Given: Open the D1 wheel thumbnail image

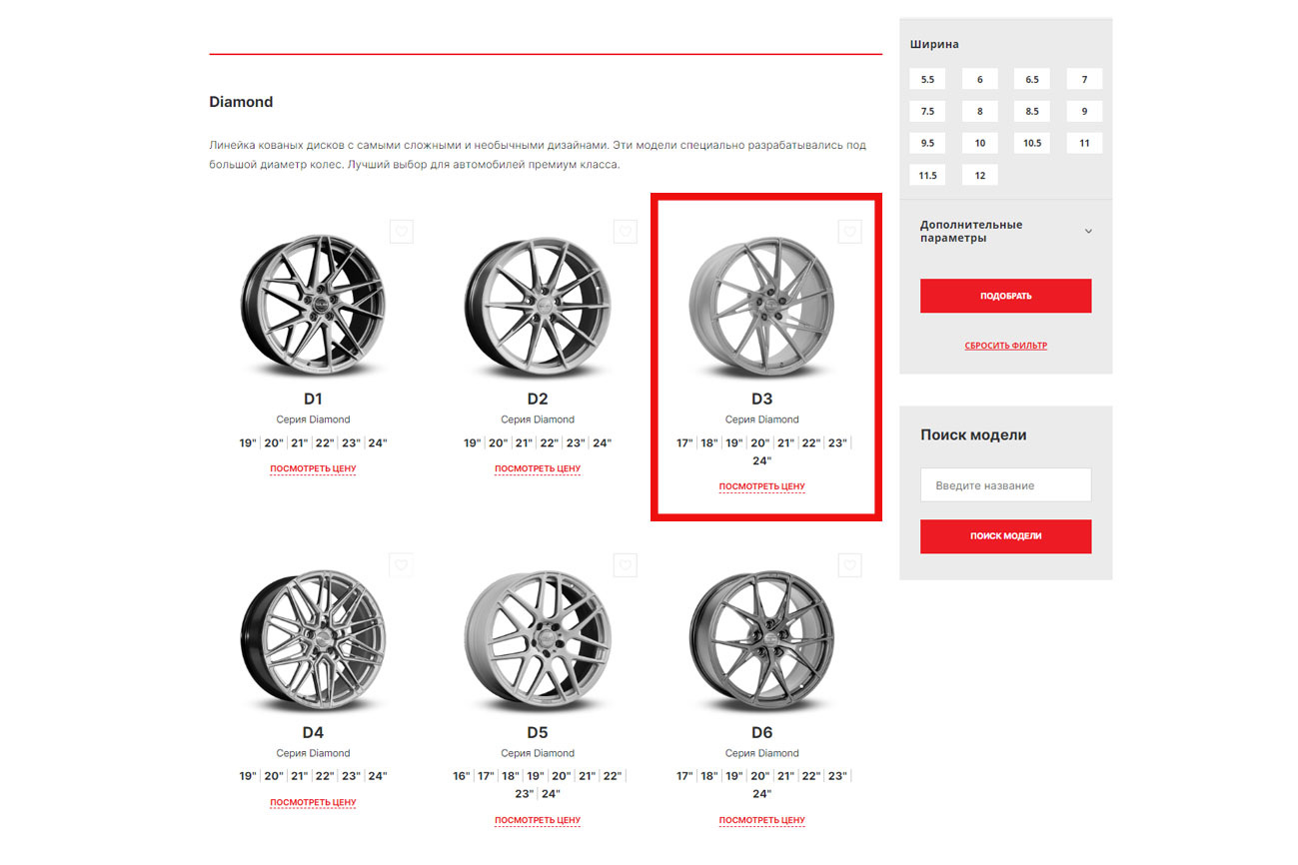Looking at the screenshot, I should click(x=313, y=303).
